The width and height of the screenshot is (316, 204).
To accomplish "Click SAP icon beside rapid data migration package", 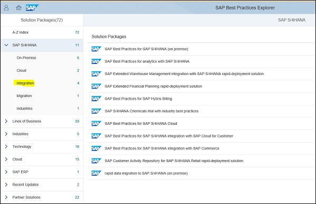I will click(96, 173).
